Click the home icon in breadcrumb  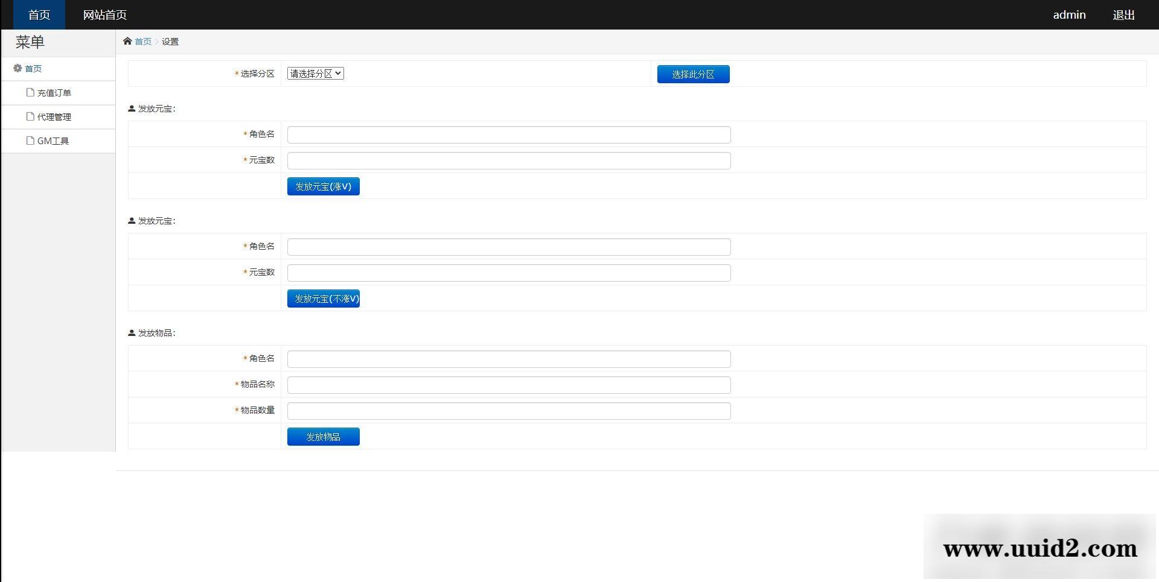pyautogui.click(x=127, y=41)
